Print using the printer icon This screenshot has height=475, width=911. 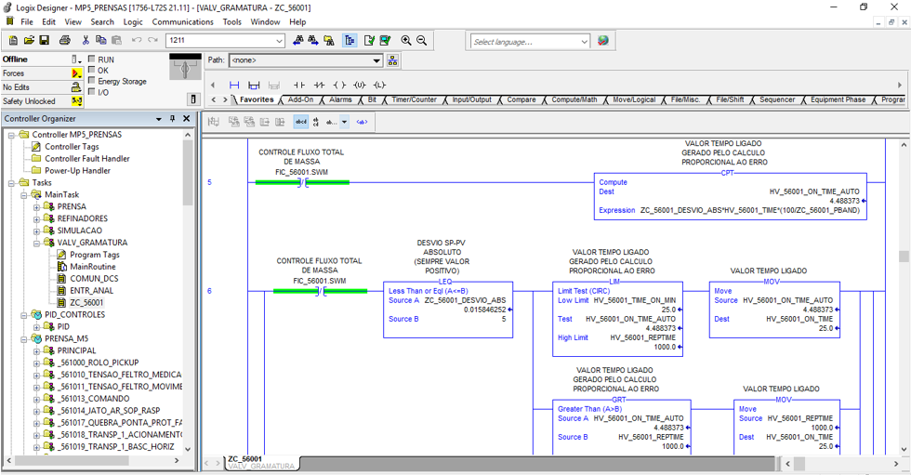point(64,40)
